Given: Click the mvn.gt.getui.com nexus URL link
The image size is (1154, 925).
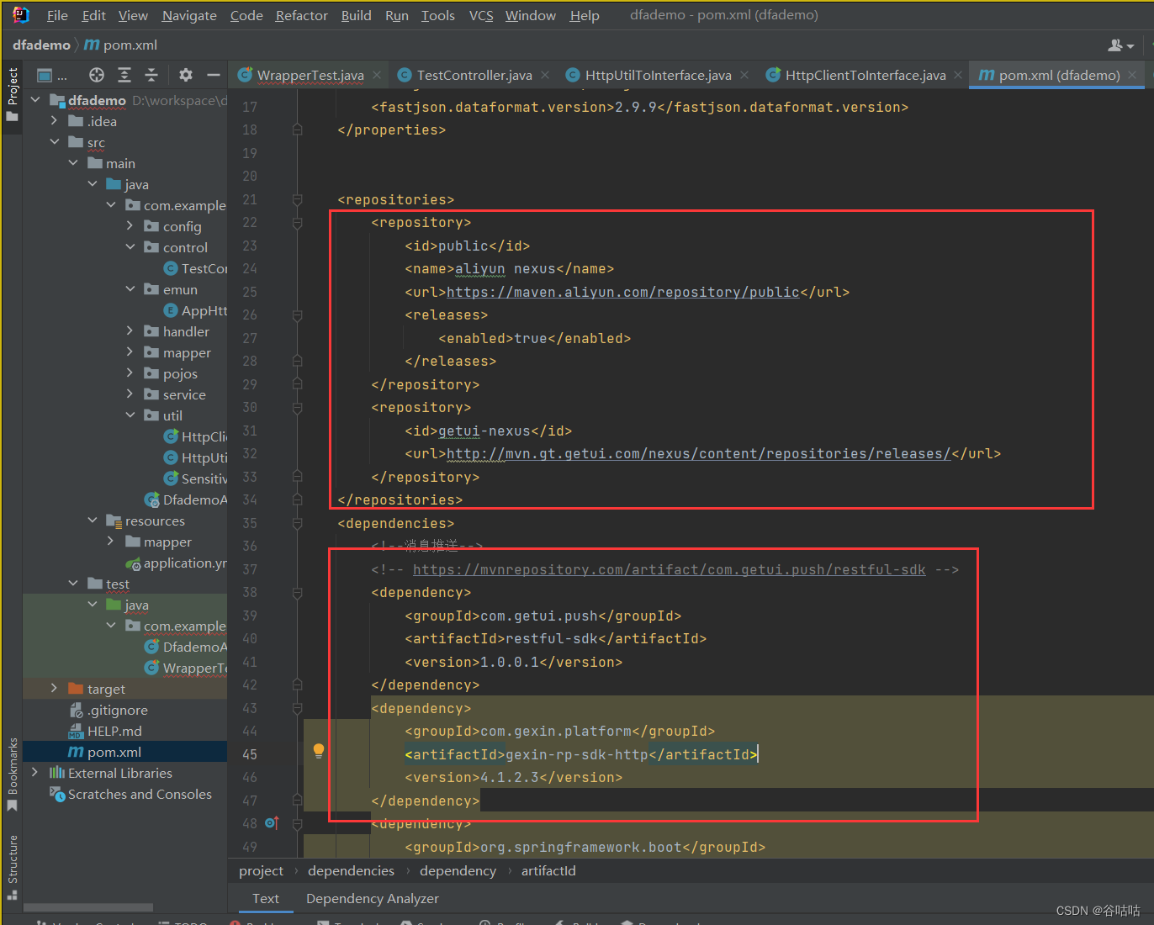Looking at the screenshot, I should click(x=698, y=454).
